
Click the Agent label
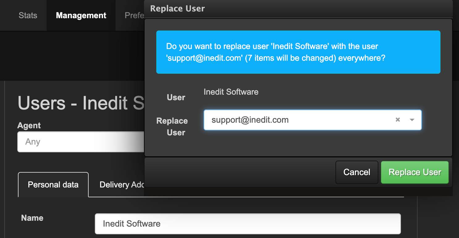pyautogui.click(x=29, y=125)
